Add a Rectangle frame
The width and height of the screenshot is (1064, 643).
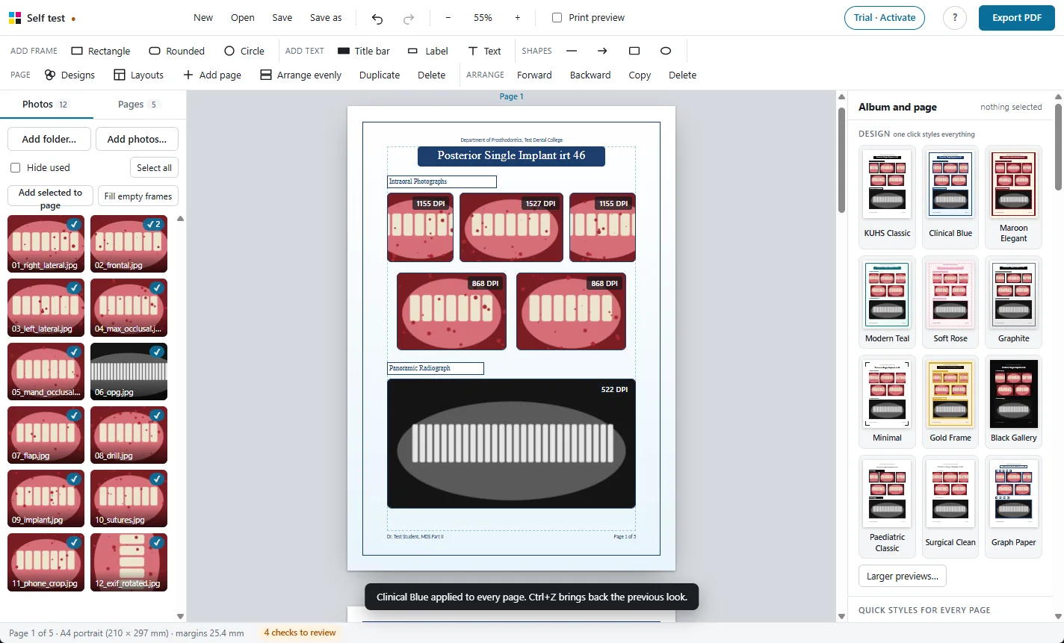click(101, 51)
